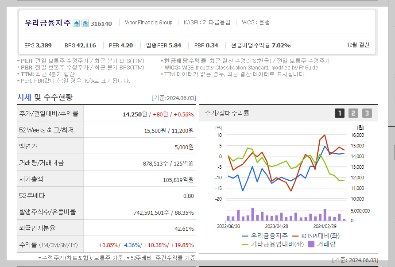
Task: Click the PER 4.20 value
Action: tap(120, 45)
